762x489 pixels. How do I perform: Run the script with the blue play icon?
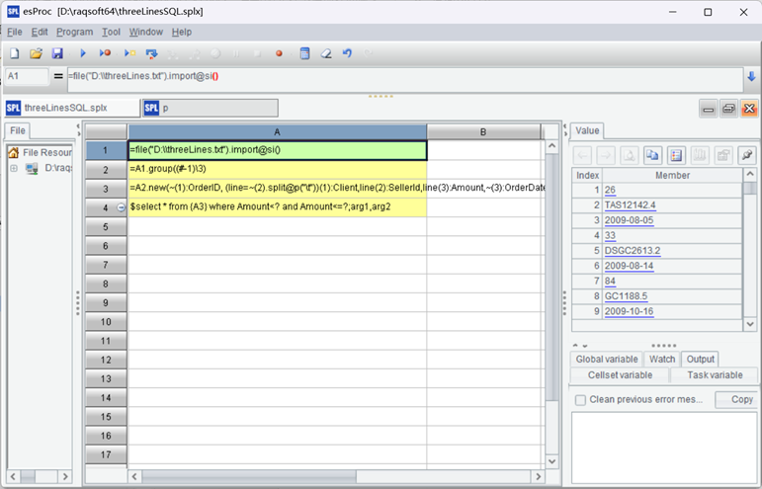pyautogui.click(x=83, y=53)
